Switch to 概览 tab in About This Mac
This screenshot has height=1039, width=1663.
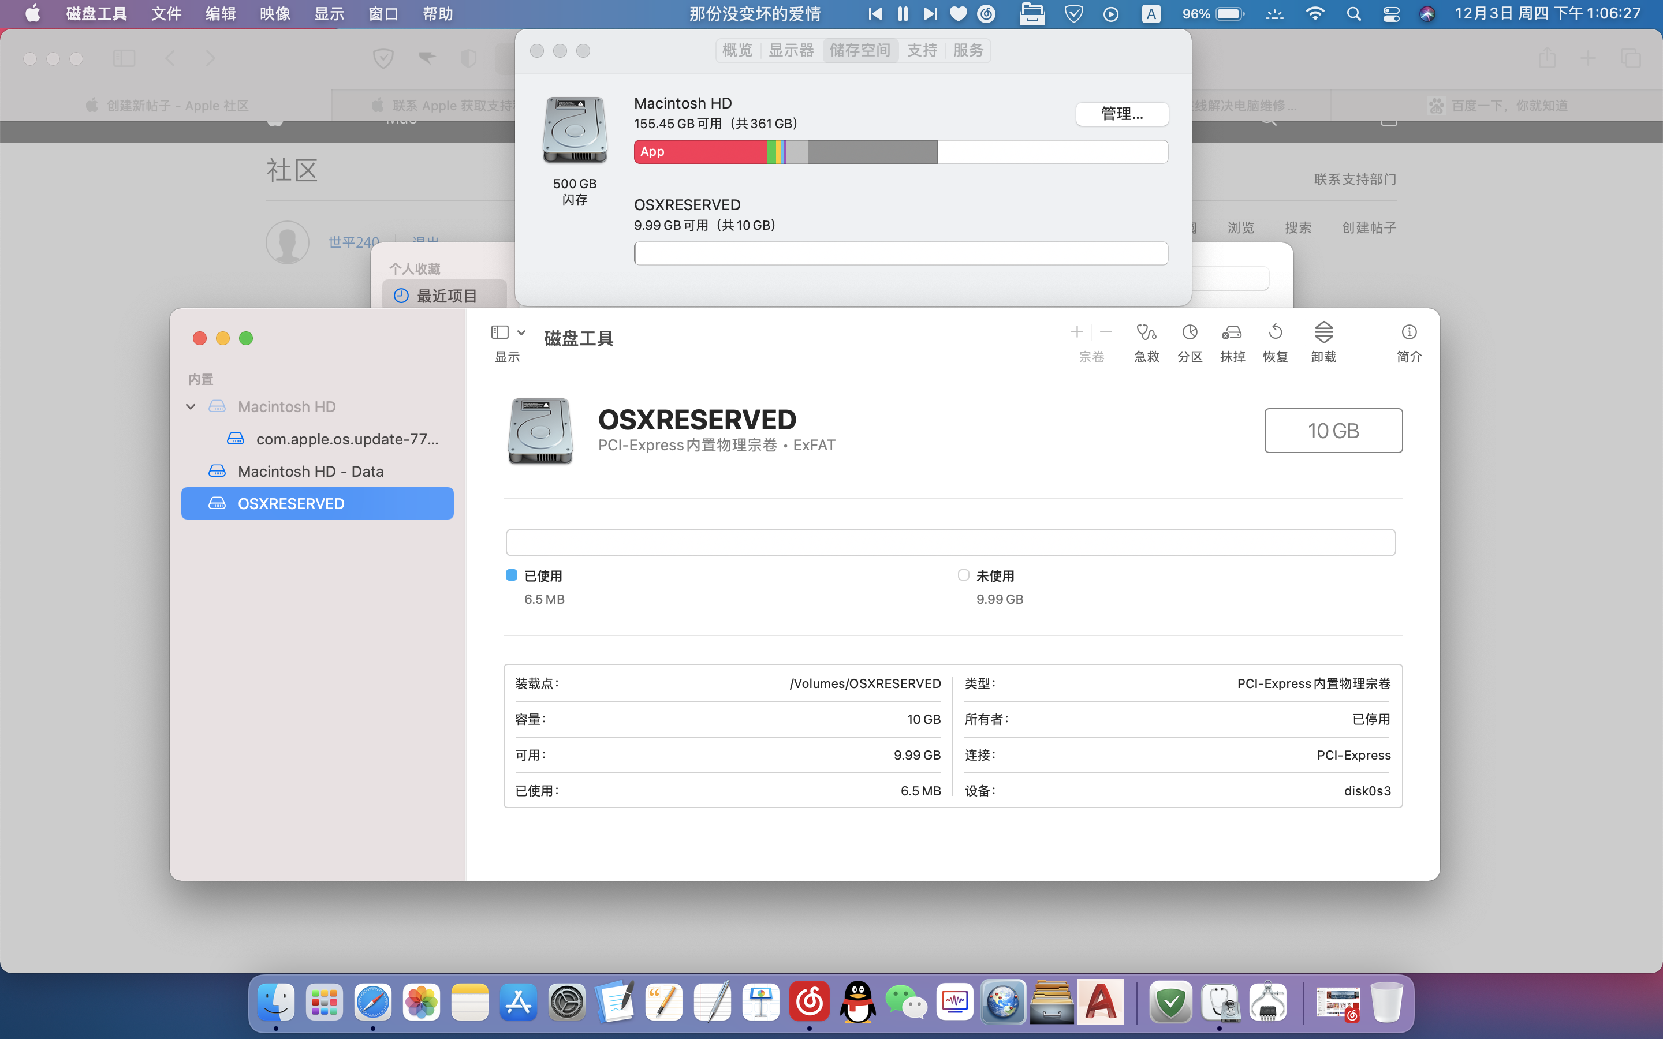tap(737, 50)
